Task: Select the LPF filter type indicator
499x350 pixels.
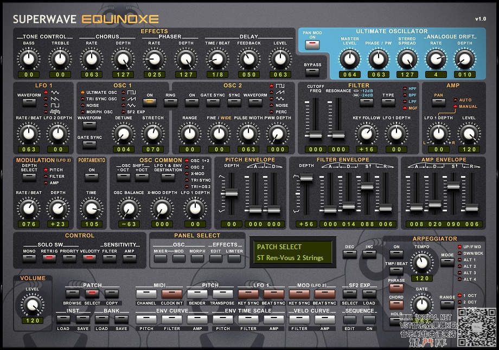Action: [x=405, y=102]
